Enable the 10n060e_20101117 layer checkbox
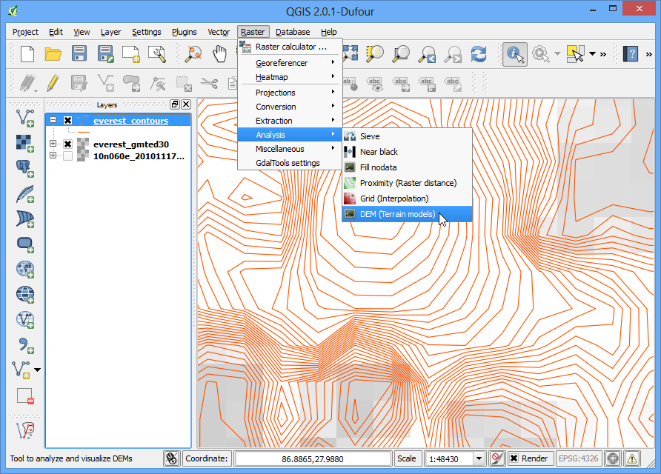This screenshot has width=661, height=474. point(67,156)
